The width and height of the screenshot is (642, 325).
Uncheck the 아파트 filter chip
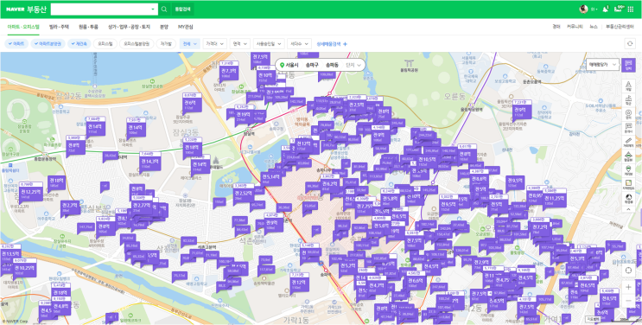(16, 44)
